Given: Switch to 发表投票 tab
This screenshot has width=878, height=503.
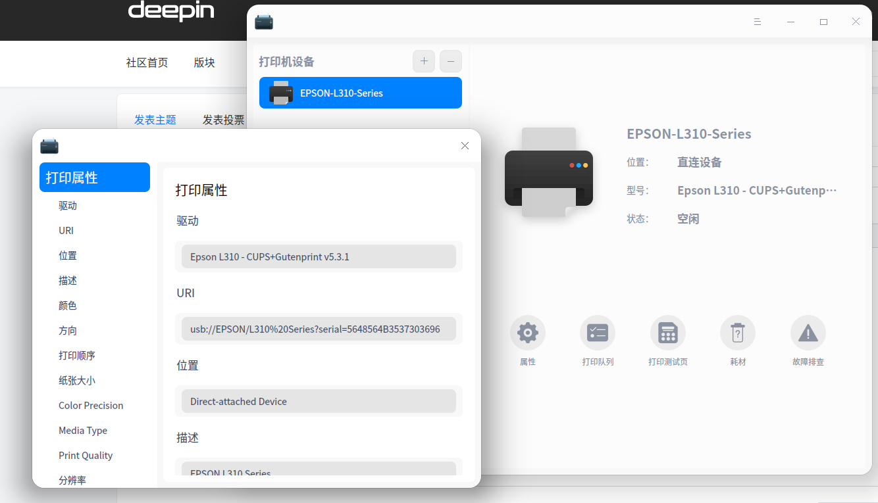Looking at the screenshot, I should point(224,119).
